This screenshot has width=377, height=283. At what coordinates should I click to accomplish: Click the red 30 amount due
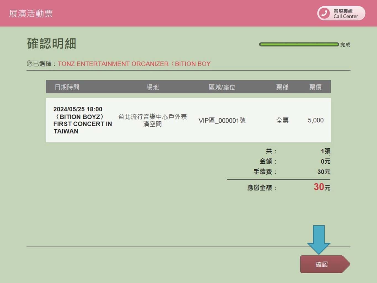click(x=319, y=187)
